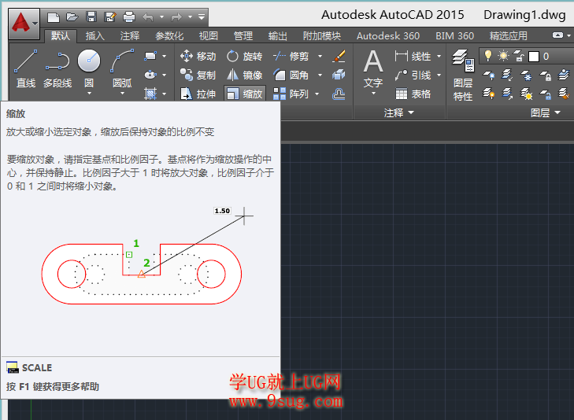Screen dimensions: 574x420
Task: Click the Save As icon
Action: pyautogui.click(x=109, y=17)
